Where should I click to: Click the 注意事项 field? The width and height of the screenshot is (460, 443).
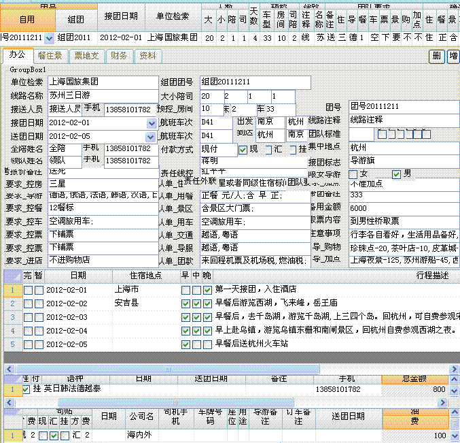(404, 235)
